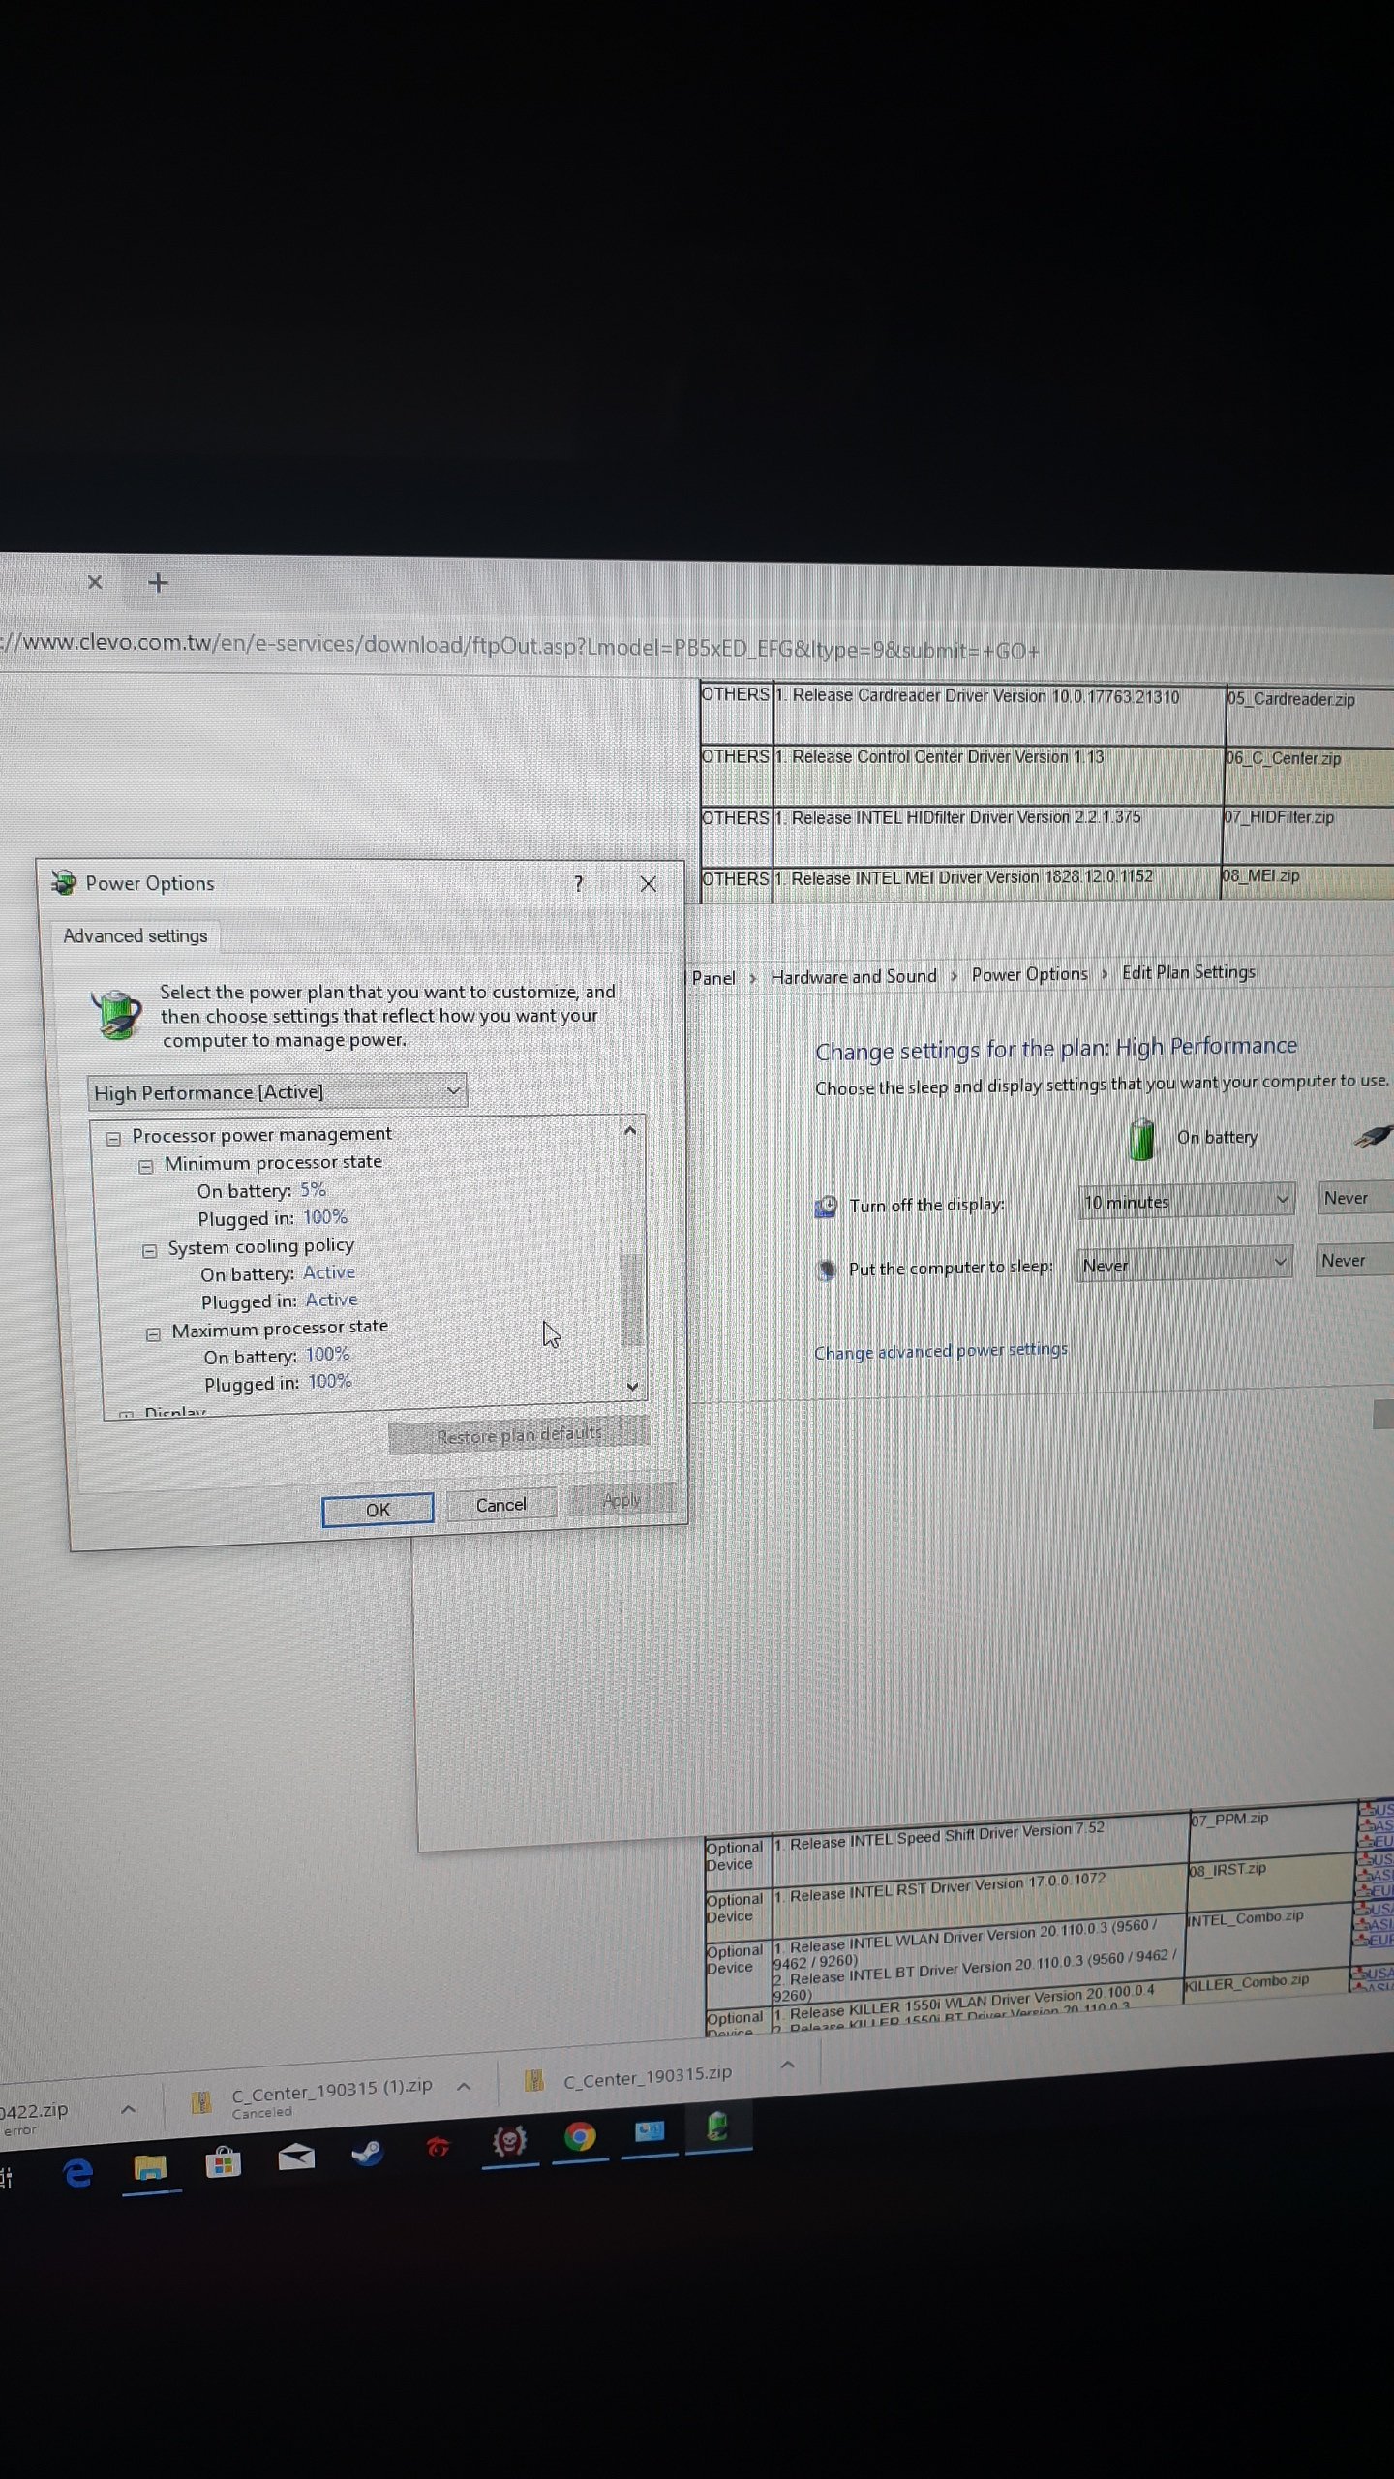Click the green battery Power Options taskbar icon

point(717,2127)
